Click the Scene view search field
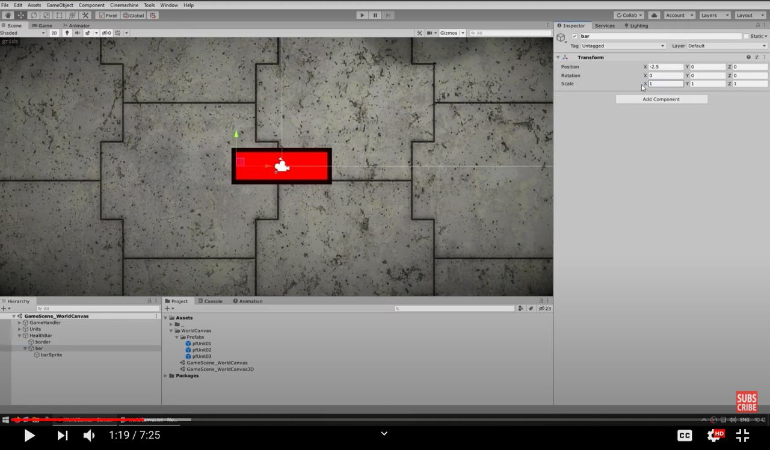 click(510, 33)
